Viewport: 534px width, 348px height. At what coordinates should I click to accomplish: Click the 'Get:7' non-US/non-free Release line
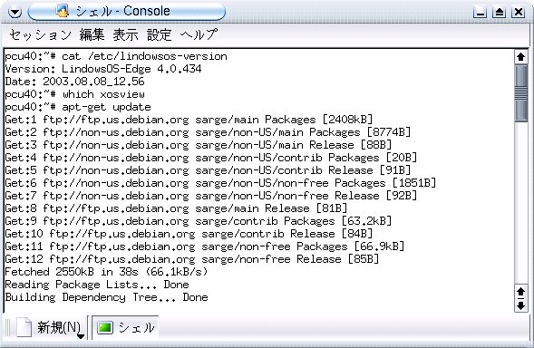(x=211, y=196)
